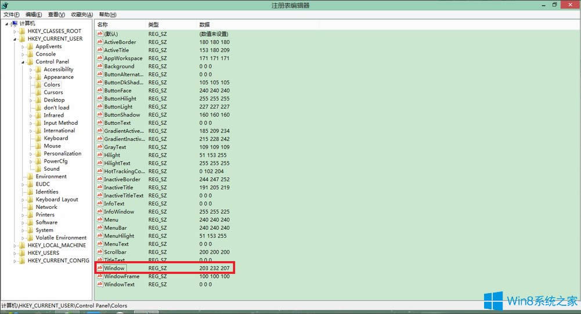This screenshot has width=581, height=314.
Task: Select the Software tree item
Action: [x=46, y=222]
